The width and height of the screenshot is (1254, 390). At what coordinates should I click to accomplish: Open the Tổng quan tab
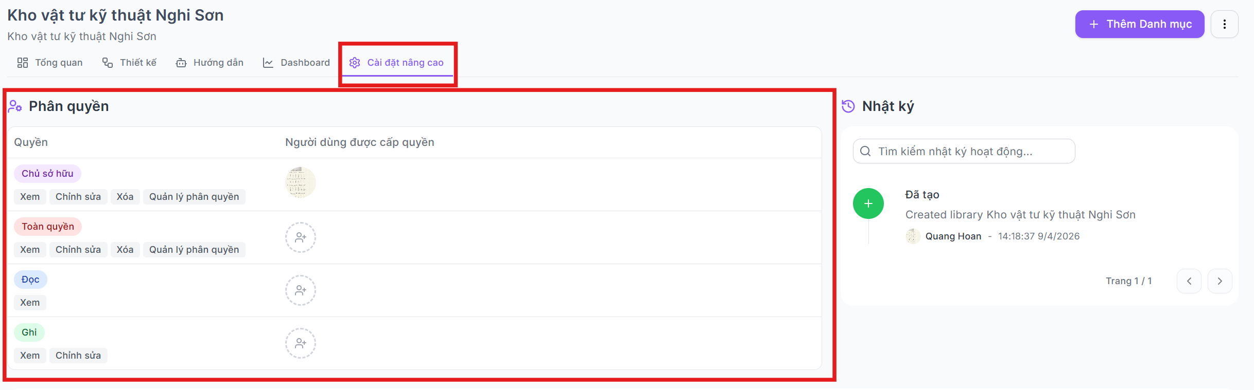(50, 63)
